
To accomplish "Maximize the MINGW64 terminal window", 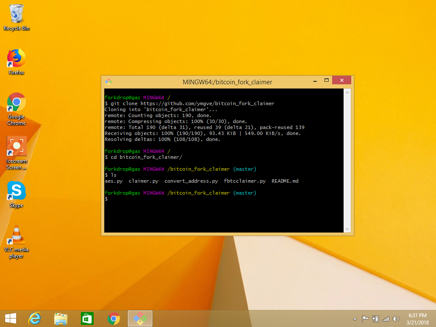I will 327,80.
